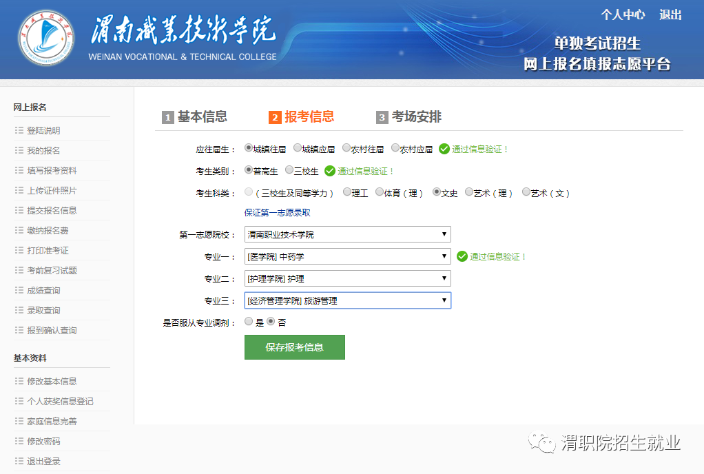Image resolution: width=704 pixels, height=474 pixels.
Task: Select the 城镇应届 radio button
Action: tap(297, 147)
